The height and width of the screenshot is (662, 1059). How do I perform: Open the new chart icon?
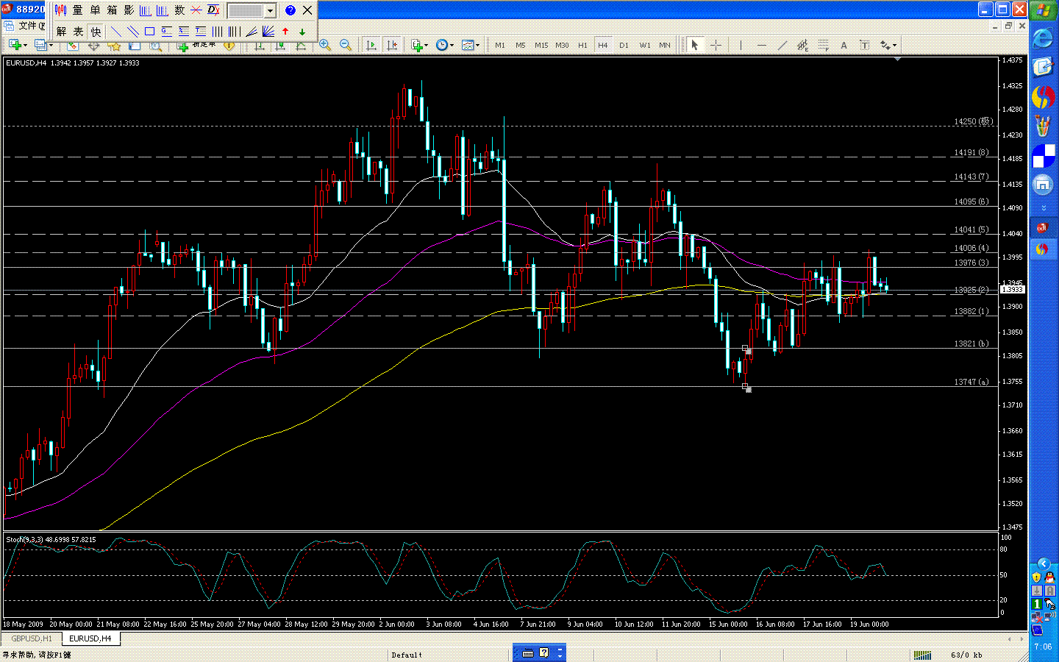[x=14, y=46]
